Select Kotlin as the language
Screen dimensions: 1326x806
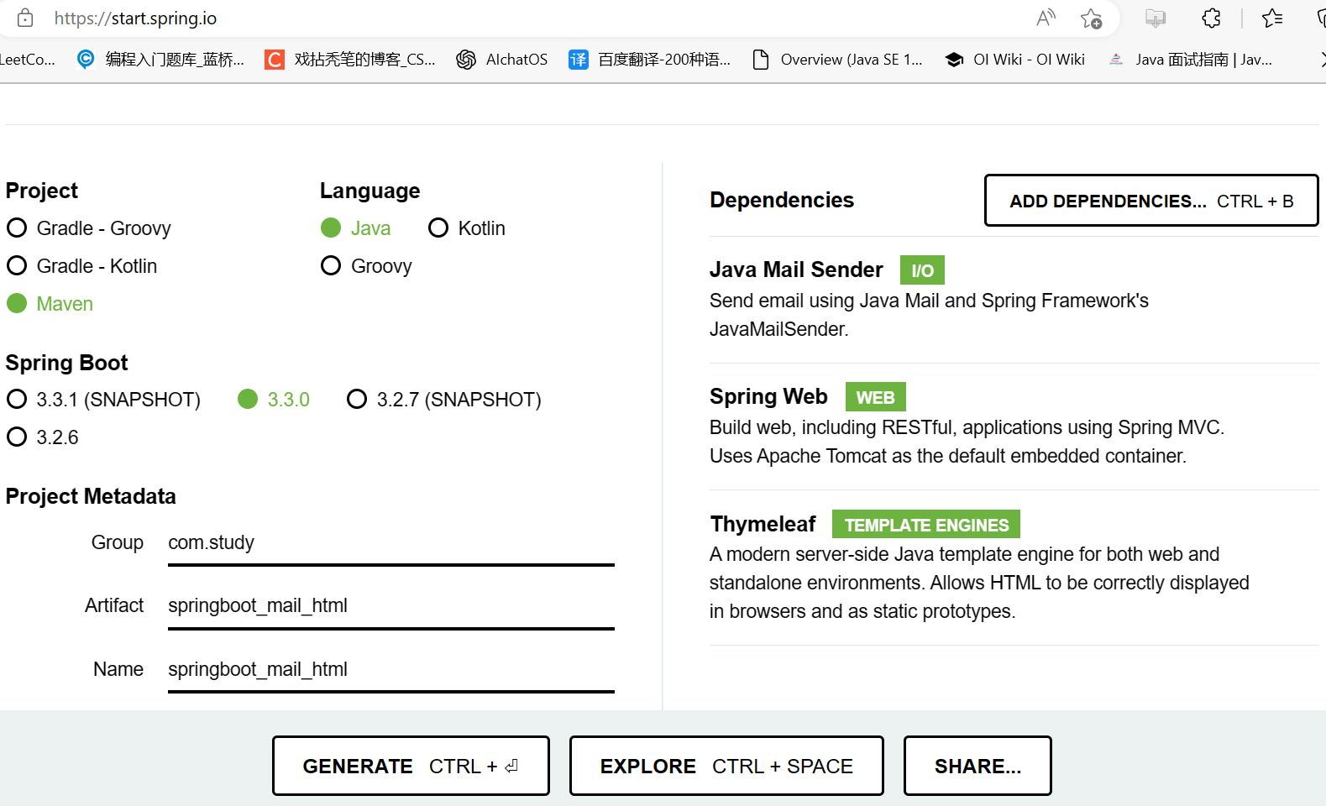pos(438,228)
